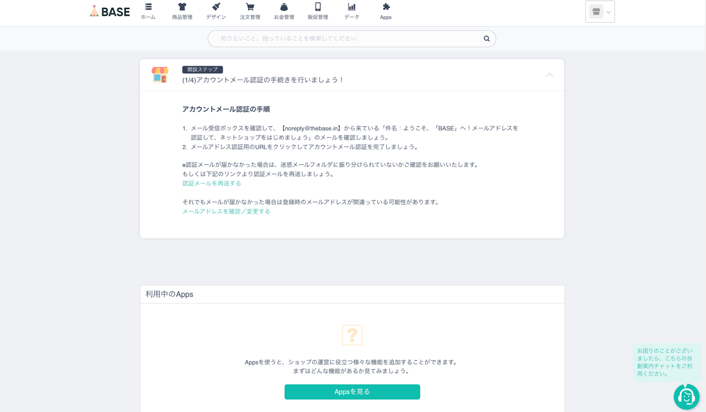Click the search magnifier icon
This screenshot has height=412, width=706.
pos(487,38)
